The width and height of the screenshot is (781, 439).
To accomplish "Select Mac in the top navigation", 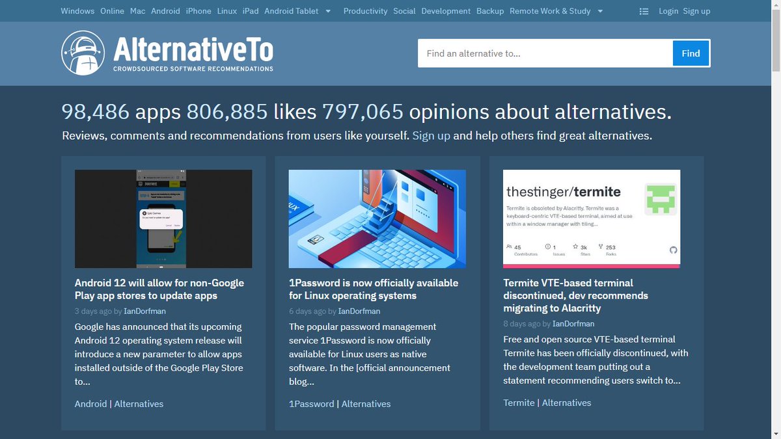I will [x=138, y=11].
